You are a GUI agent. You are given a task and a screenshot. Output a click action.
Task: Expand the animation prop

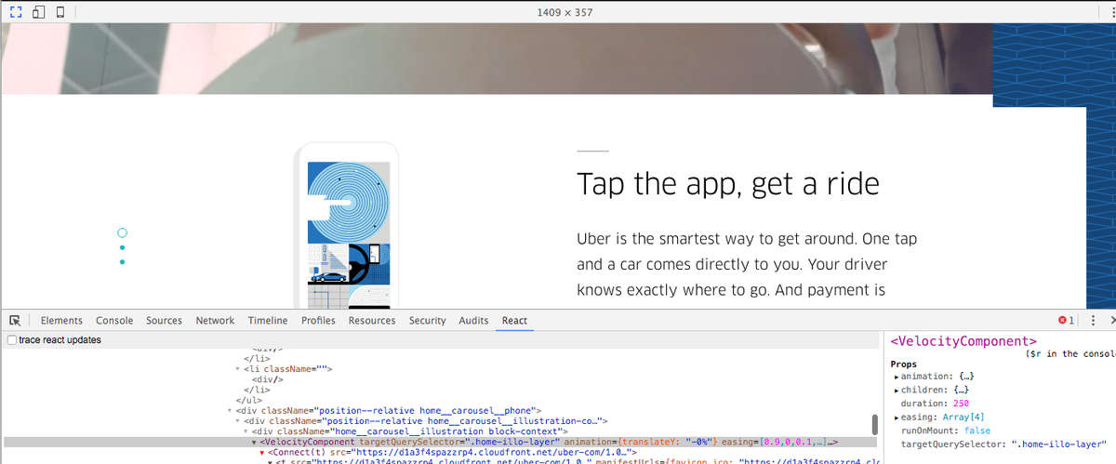pyautogui.click(x=896, y=377)
